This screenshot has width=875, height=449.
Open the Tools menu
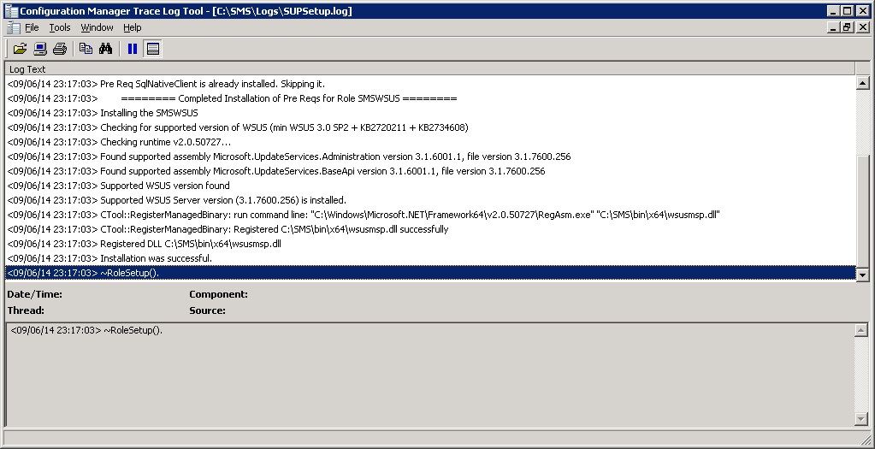(x=59, y=27)
